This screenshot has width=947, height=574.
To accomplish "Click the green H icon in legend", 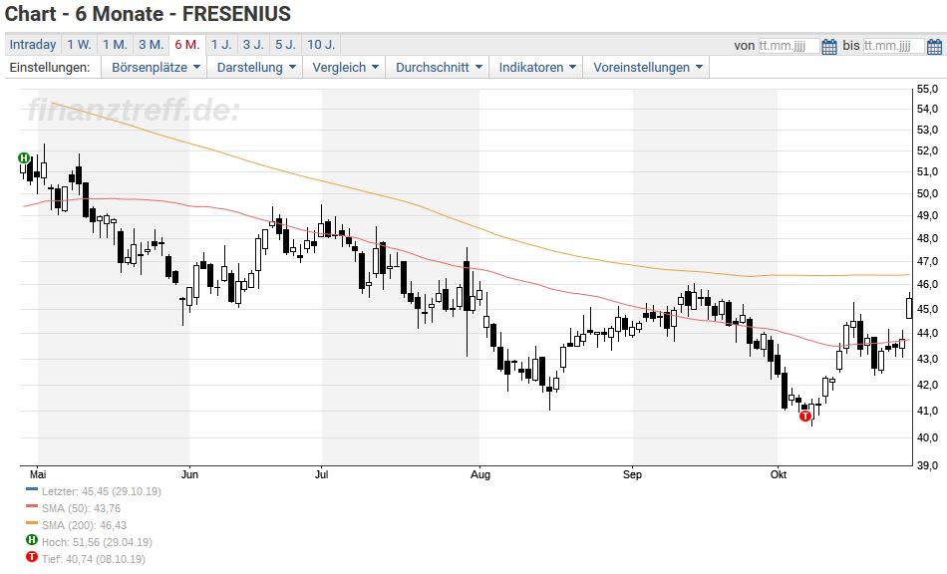I will (32, 540).
